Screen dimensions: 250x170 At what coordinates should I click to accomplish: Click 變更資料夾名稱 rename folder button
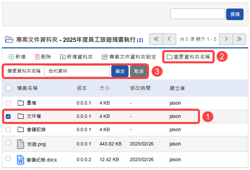point(188,57)
